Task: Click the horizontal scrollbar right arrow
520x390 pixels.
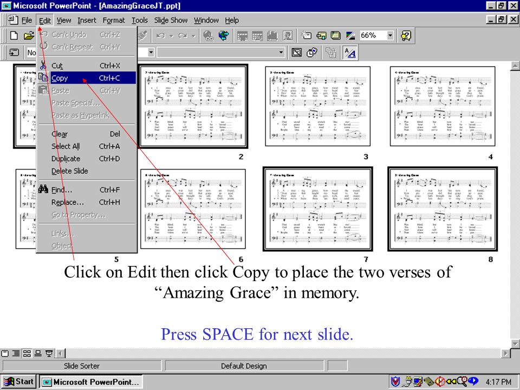Action: click(505, 354)
